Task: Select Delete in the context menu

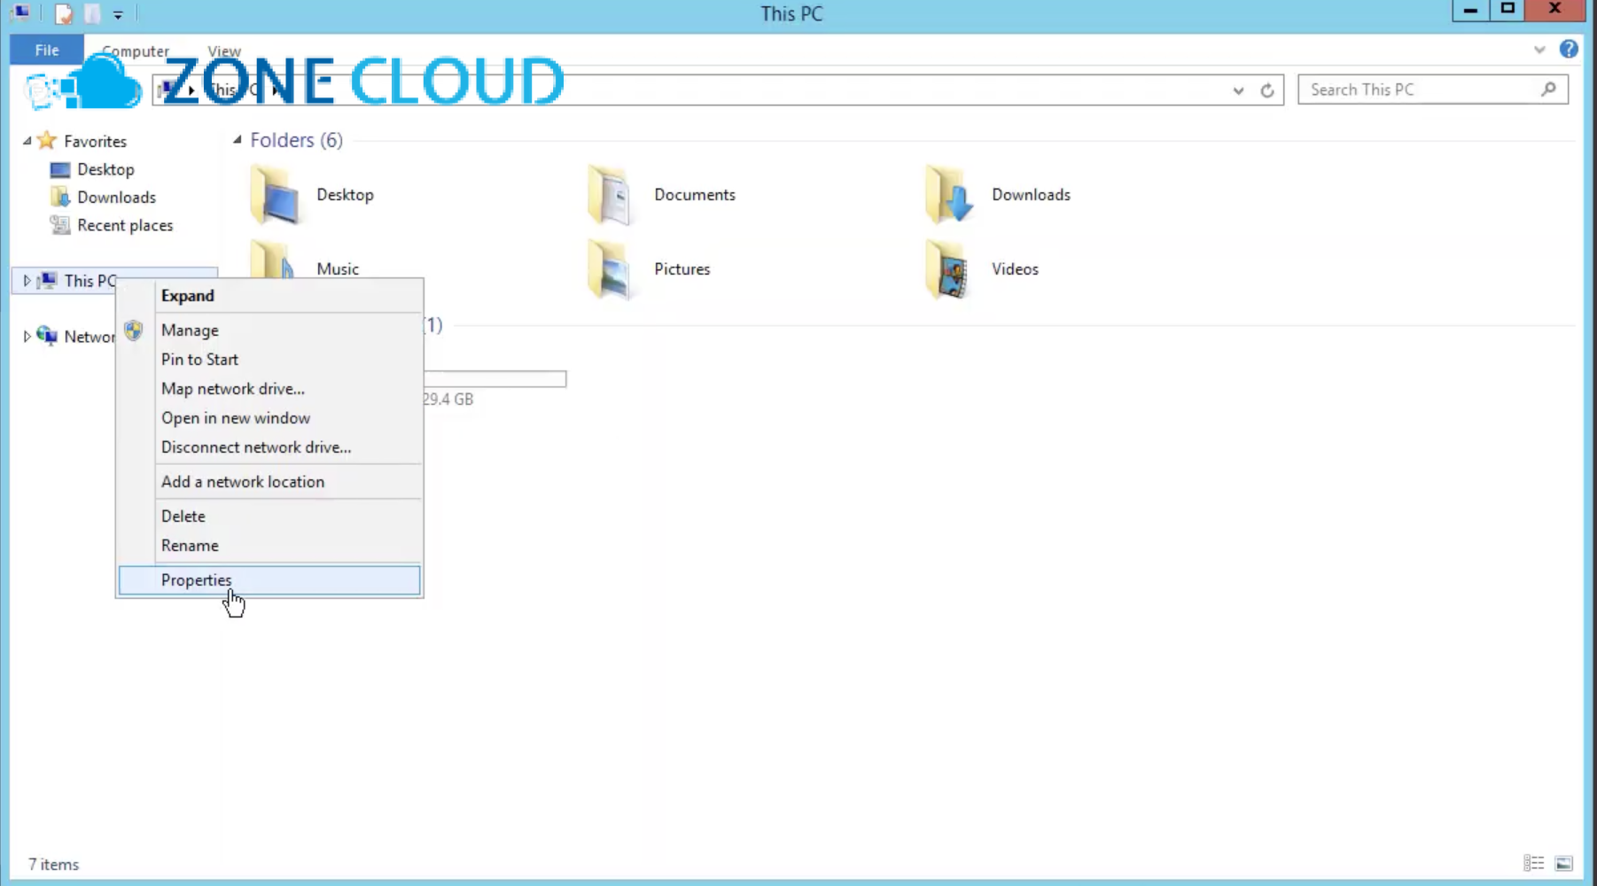Action: pos(269,517)
